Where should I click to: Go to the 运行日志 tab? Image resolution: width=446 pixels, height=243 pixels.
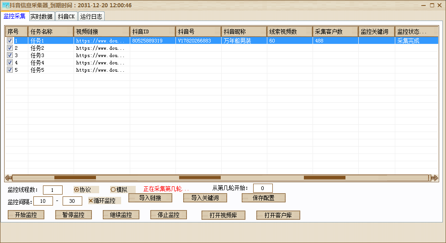pos(91,16)
